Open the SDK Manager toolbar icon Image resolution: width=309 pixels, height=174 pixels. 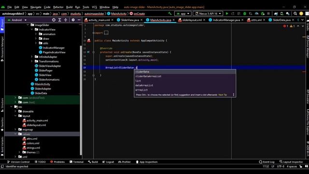click(x=288, y=14)
